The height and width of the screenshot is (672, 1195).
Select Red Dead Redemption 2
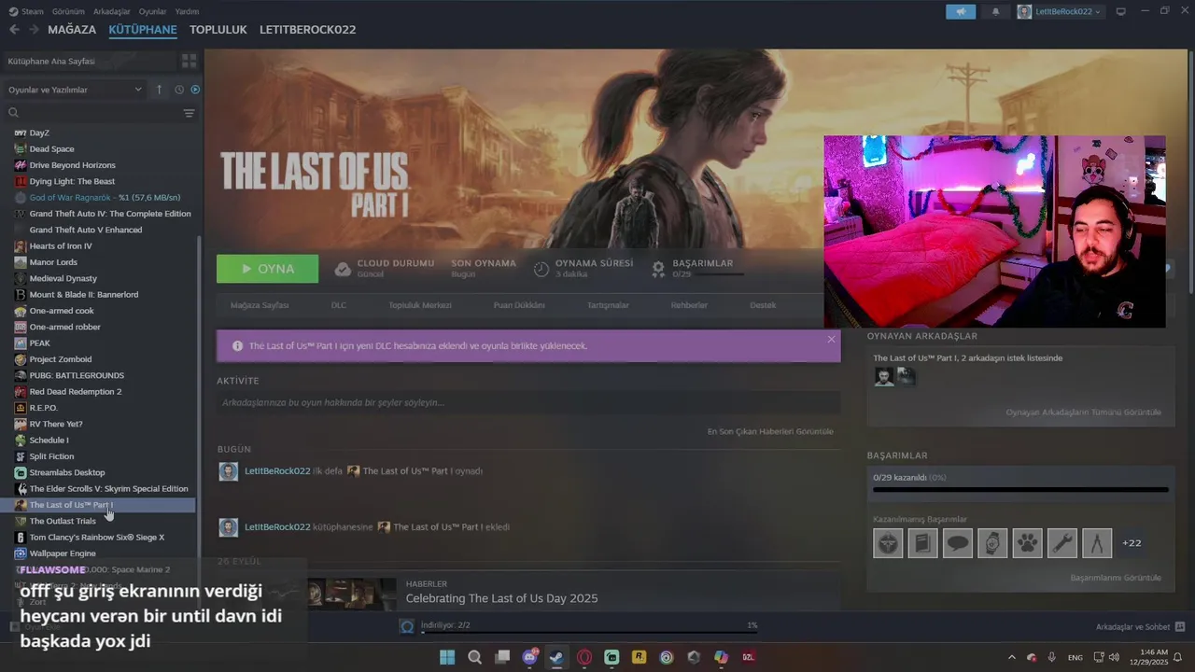76,391
